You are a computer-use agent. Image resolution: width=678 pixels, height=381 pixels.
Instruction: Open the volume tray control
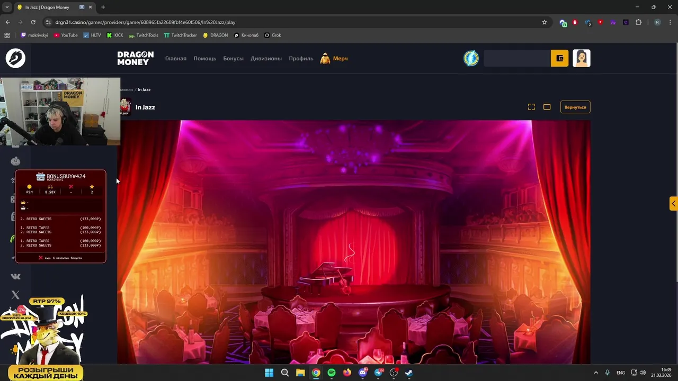(x=643, y=373)
